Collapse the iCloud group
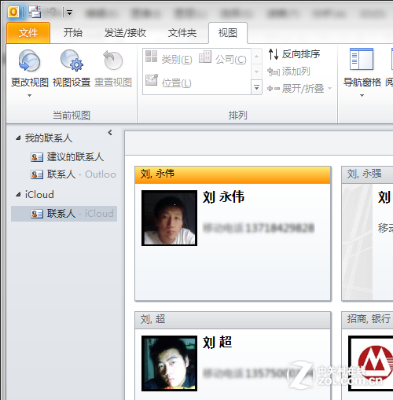 [x=18, y=195]
